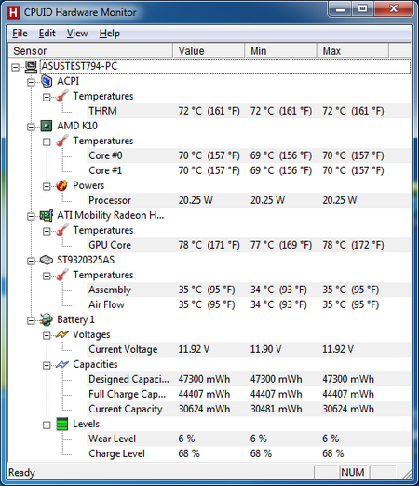Collapse the ST9320325AS node
The width and height of the screenshot is (419, 486).
tap(31, 261)
